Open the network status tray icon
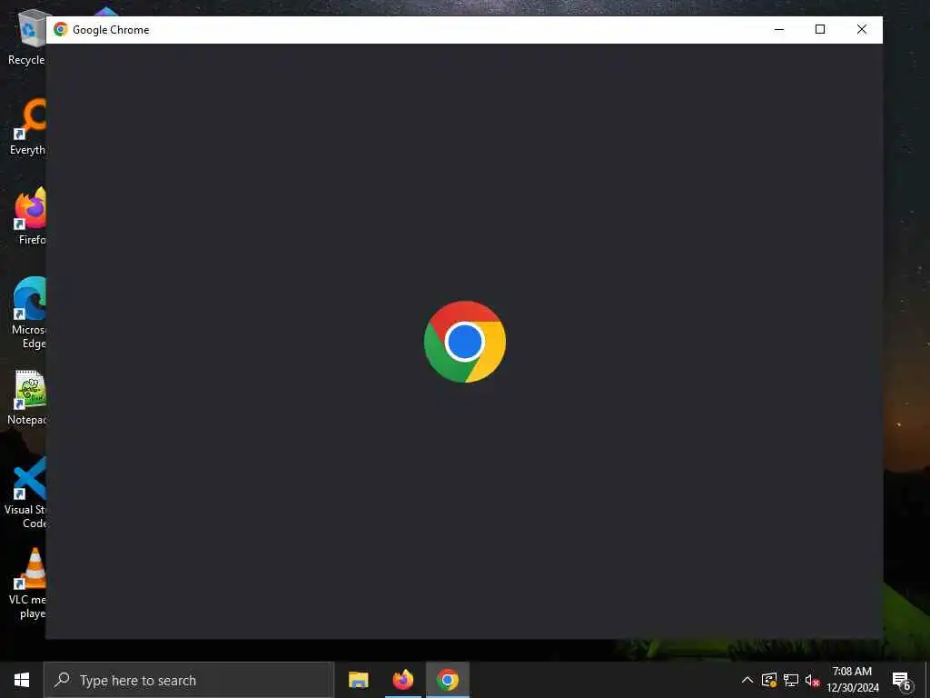Screen dimensions: 930x698 pyautogui.click(x=791, y=680)
